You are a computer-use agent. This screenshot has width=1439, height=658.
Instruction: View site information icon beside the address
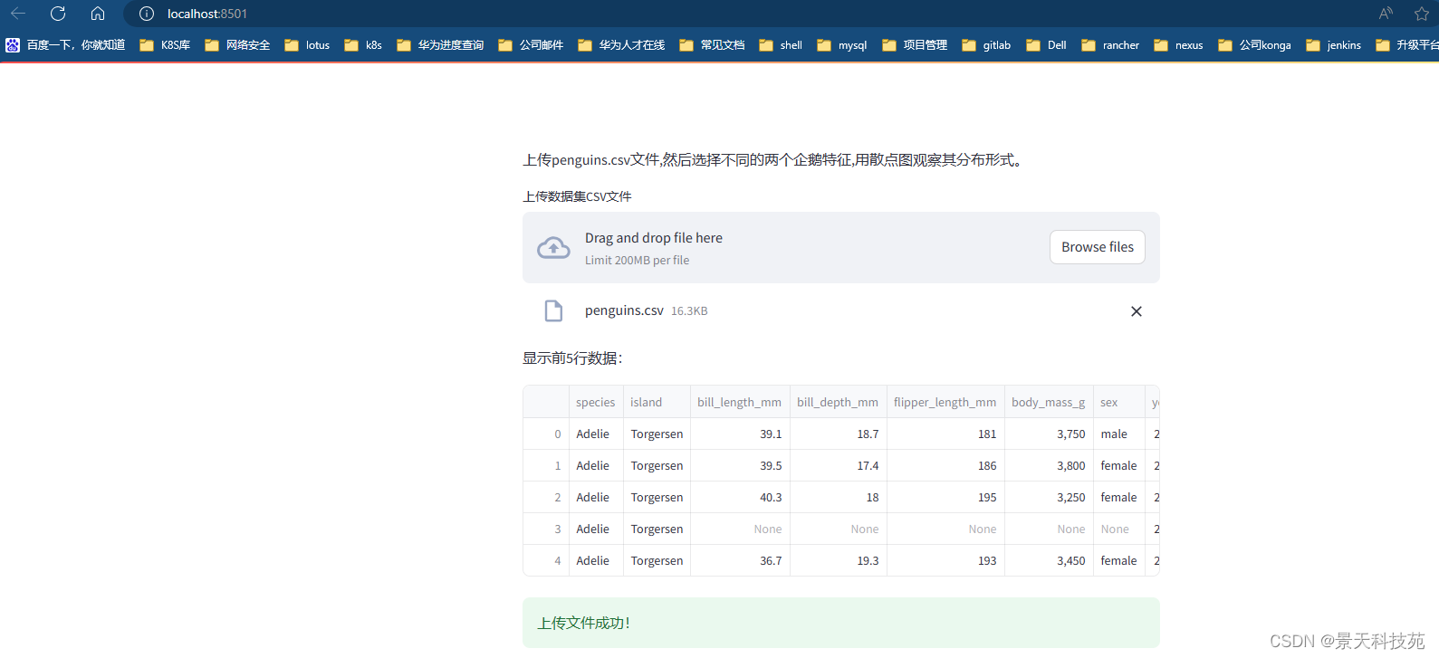pyautogui.click(x=147, y=14)
